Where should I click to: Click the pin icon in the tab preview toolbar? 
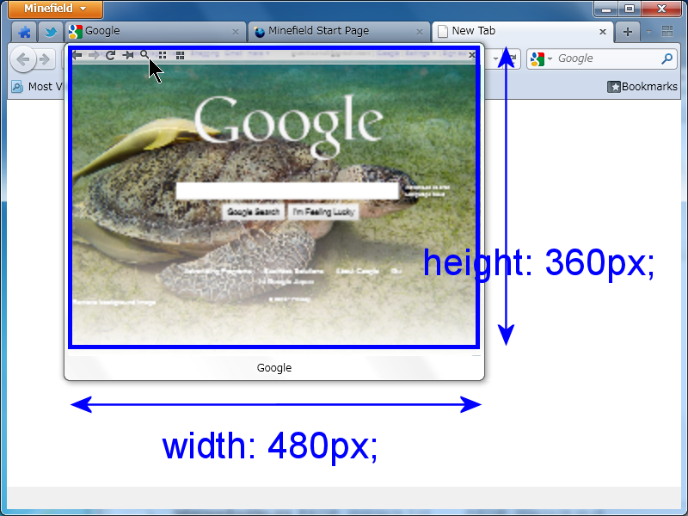127,55
